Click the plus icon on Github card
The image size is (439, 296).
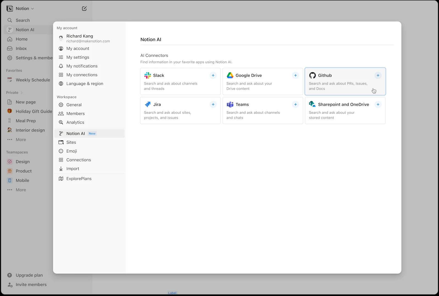(x=378, y=75)
